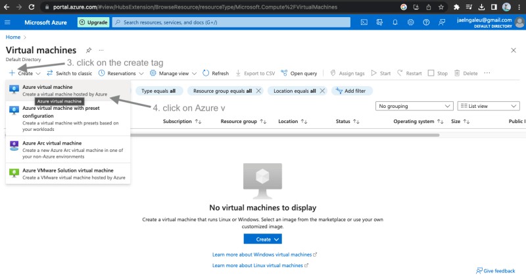Click the horizontal scrollbar under the column headers
The image size is (526, 275).
(x=285, y=135)
